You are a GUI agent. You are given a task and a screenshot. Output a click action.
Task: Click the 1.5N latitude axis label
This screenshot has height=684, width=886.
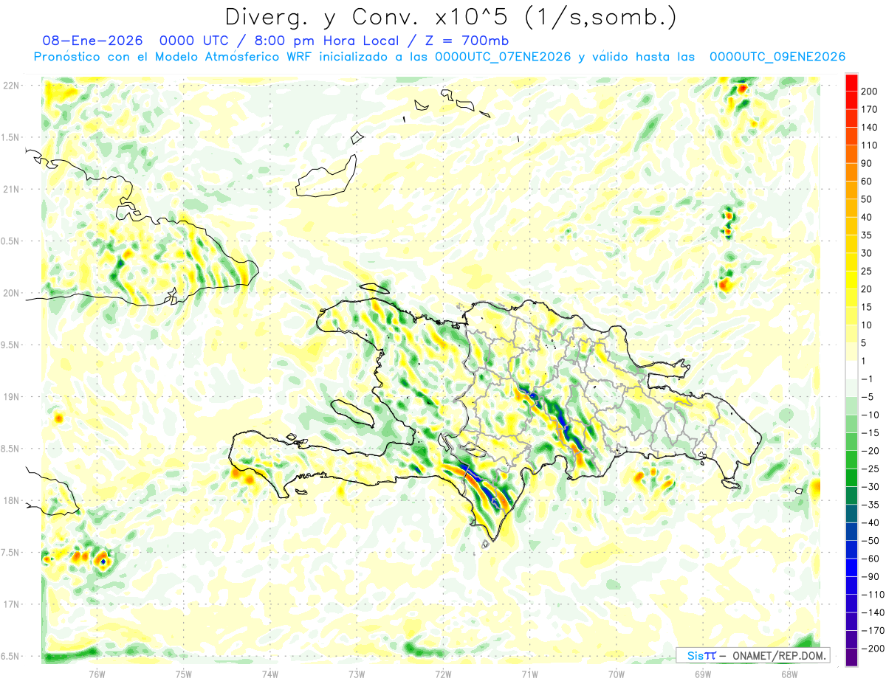[x=11, y=137]
